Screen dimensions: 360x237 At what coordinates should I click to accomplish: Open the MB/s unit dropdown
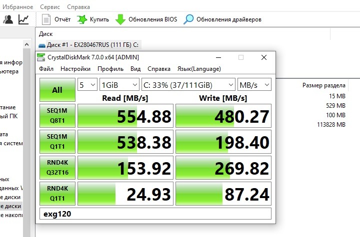[x=254, y=85]
